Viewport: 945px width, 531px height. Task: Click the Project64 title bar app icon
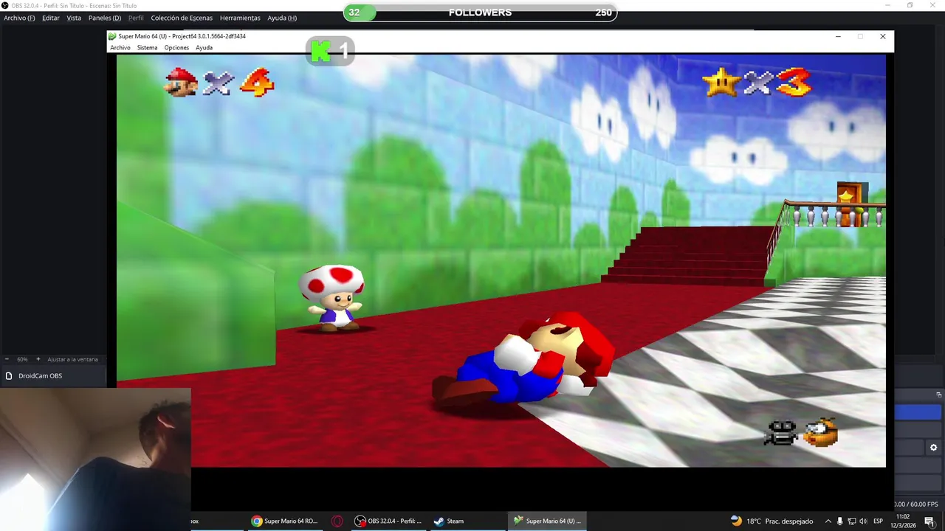(x=112, y=36)
